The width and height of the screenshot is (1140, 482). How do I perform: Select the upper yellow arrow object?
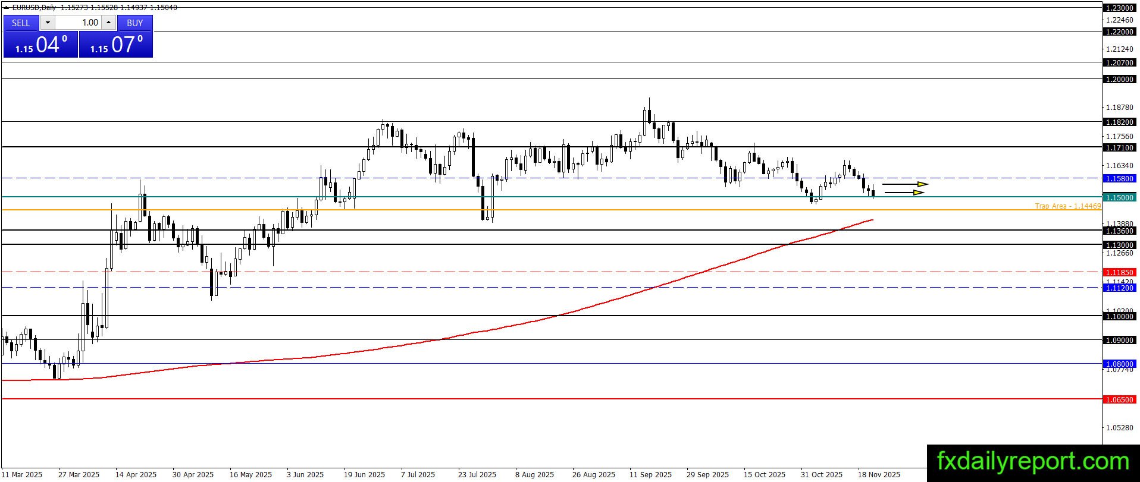coord(905,184)
